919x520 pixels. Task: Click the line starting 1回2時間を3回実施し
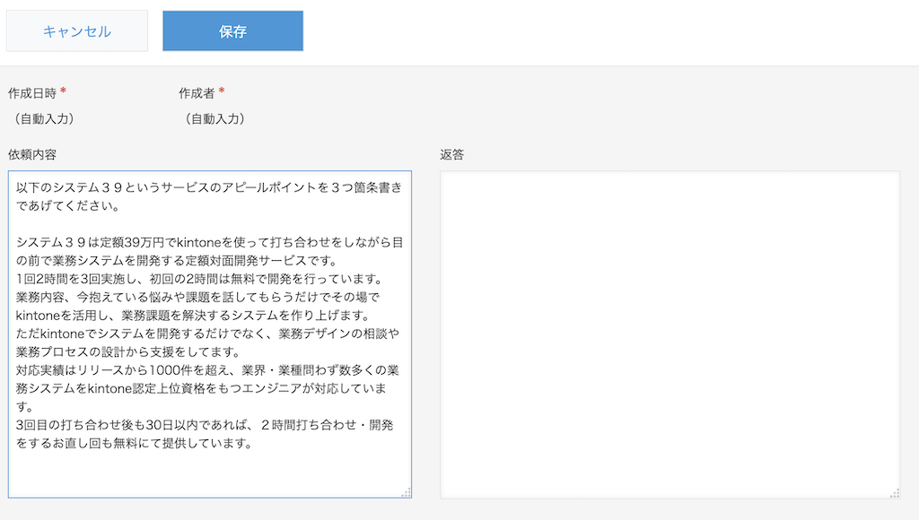(199, 279)
